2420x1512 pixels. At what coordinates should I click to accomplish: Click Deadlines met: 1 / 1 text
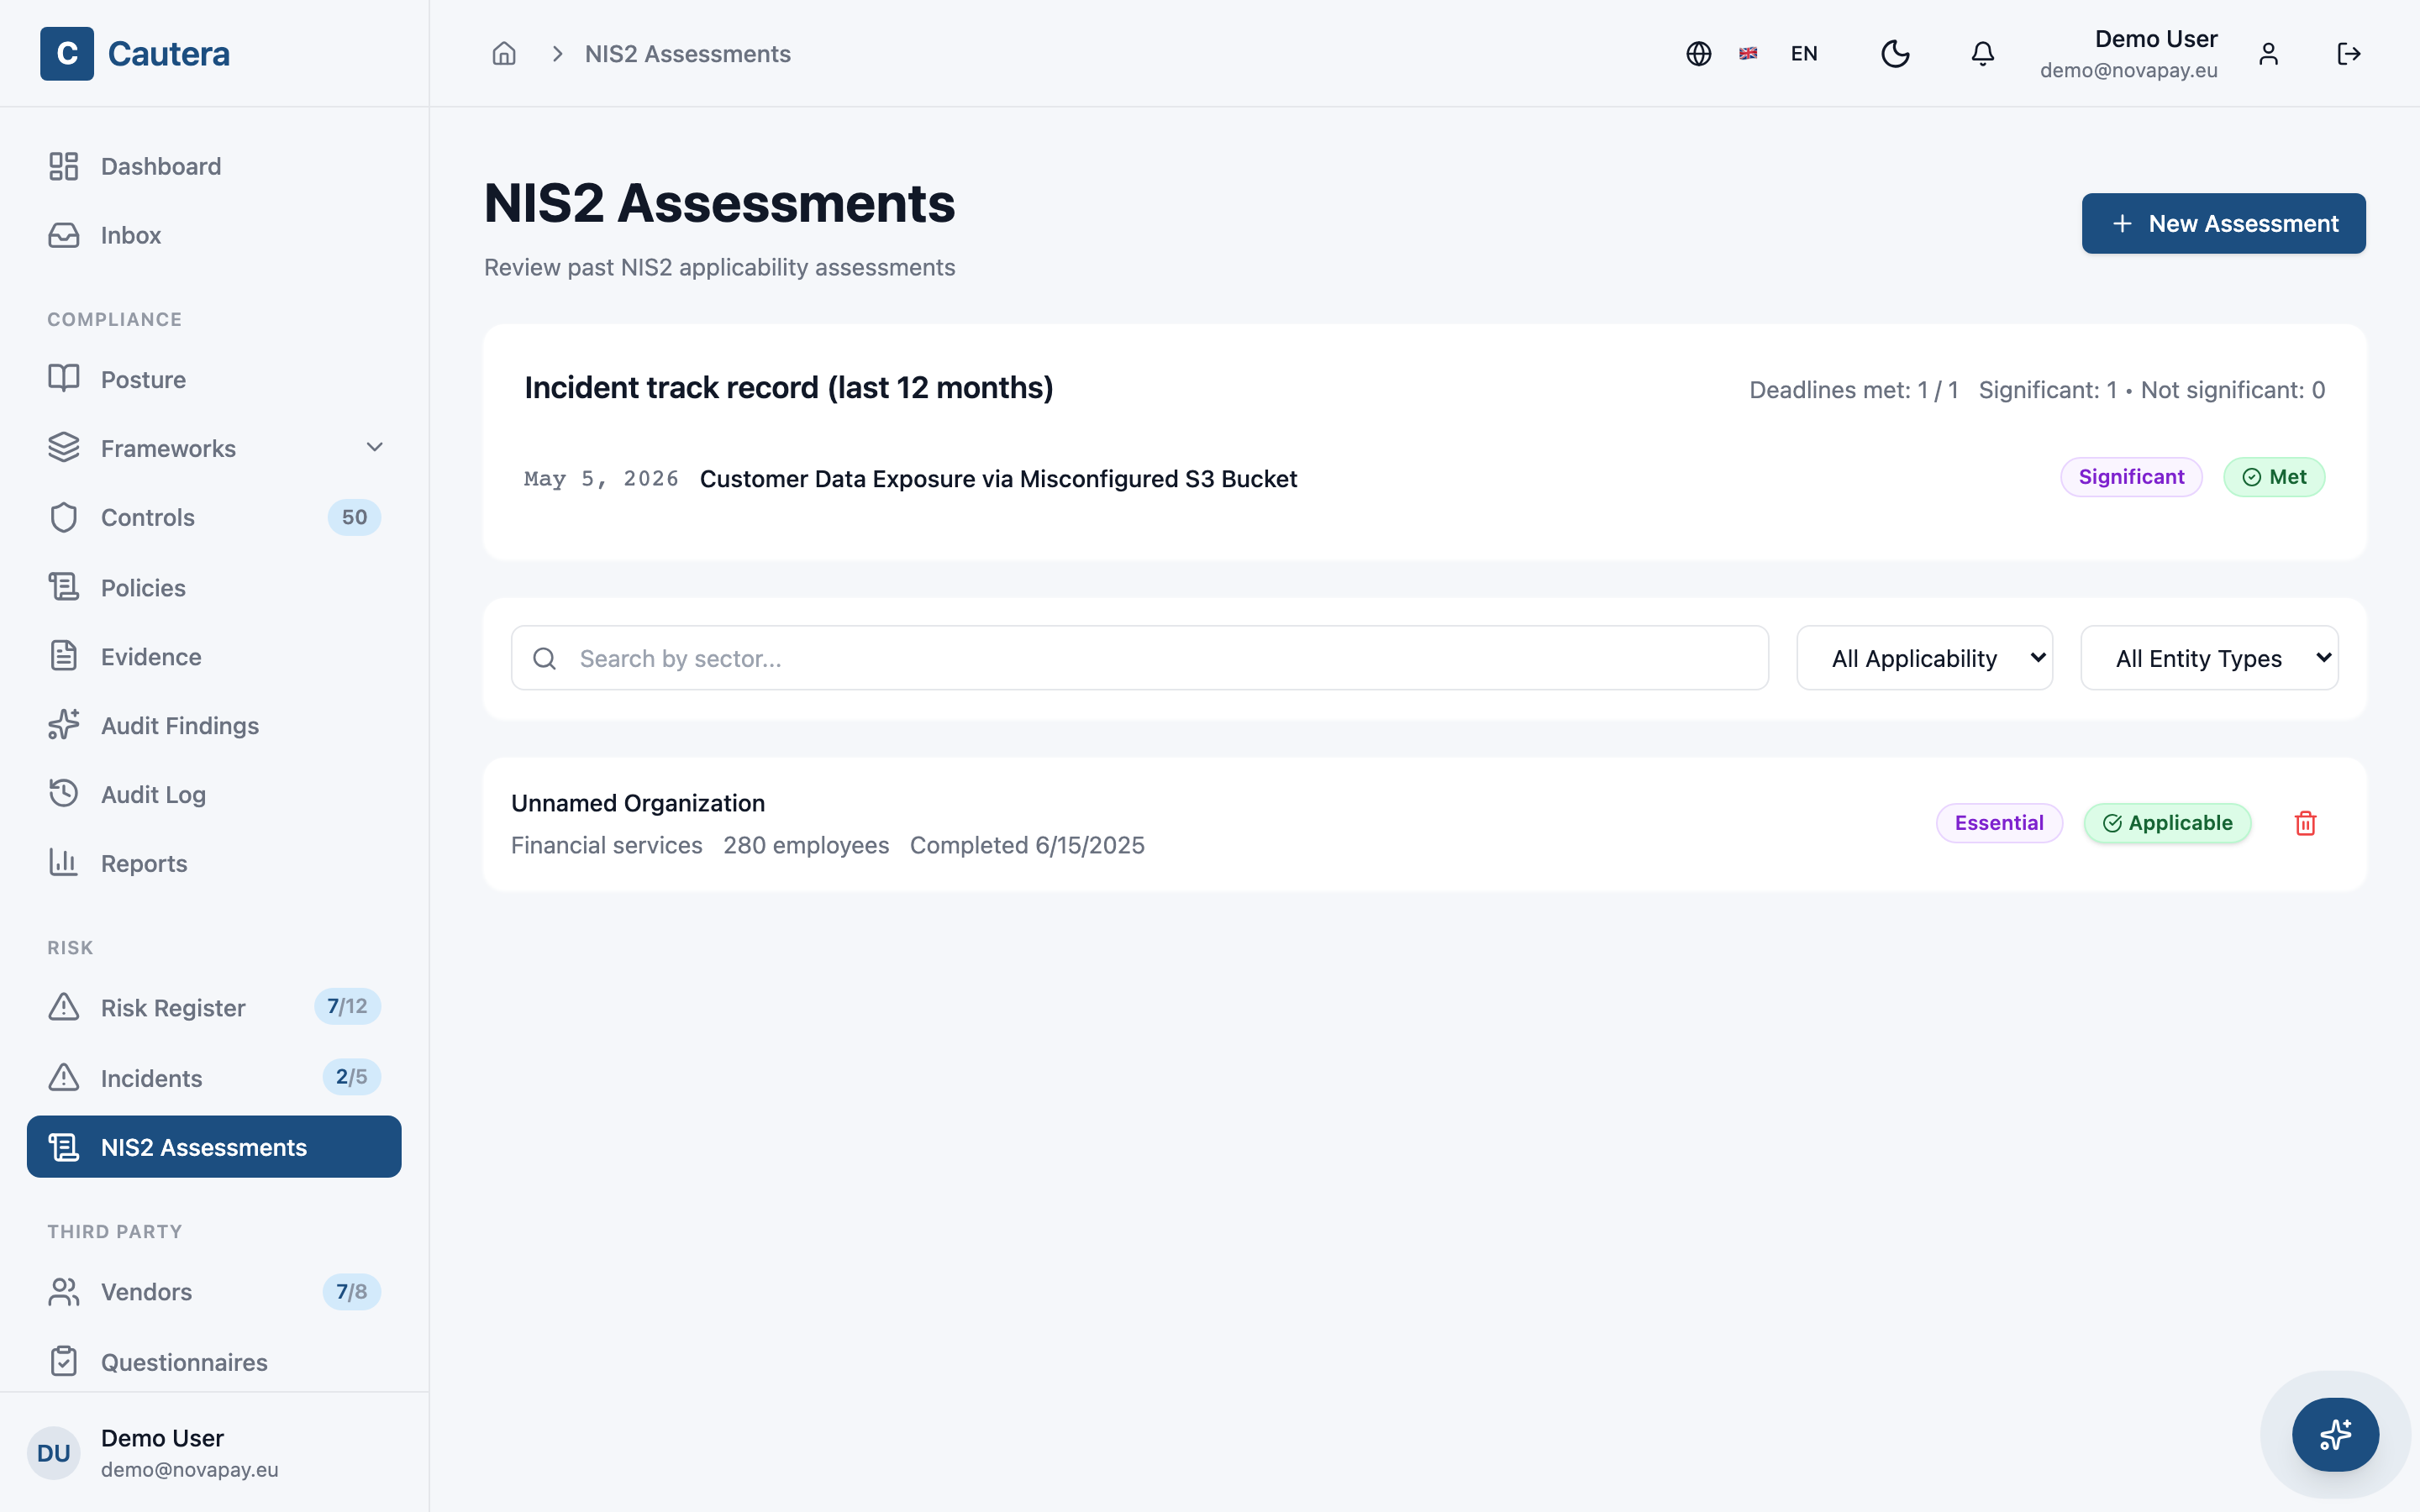[1853, 390]
